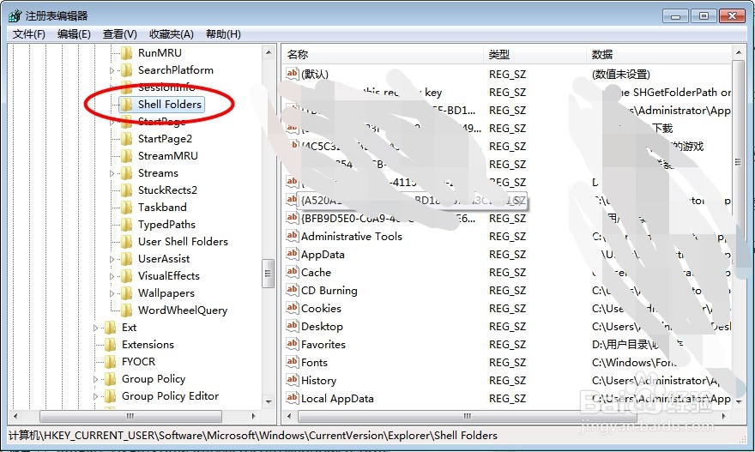Expand the Ext tree node
755x452 pixels.
click(x=95, y=328)
